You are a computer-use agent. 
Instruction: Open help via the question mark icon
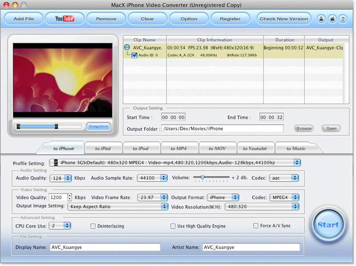tap(343, 19)
